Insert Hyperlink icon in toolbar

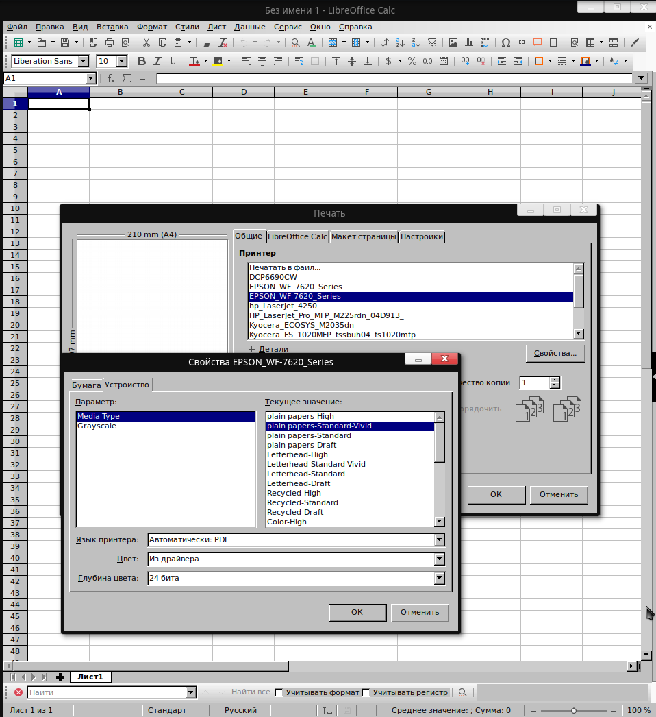click(522, 42)
